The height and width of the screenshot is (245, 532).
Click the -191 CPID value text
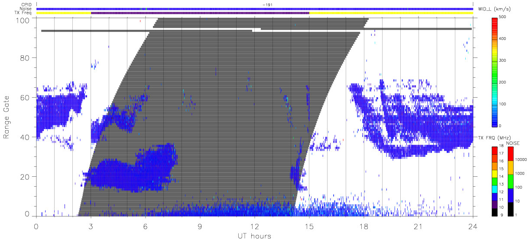[x=267, y=5]
